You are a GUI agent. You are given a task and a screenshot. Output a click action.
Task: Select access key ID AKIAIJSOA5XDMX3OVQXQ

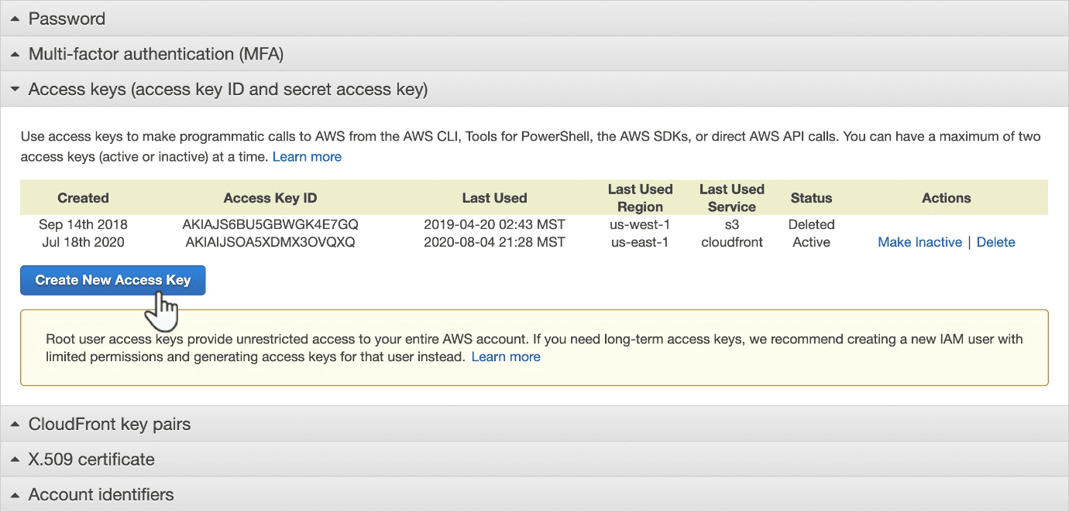point(270,242)
